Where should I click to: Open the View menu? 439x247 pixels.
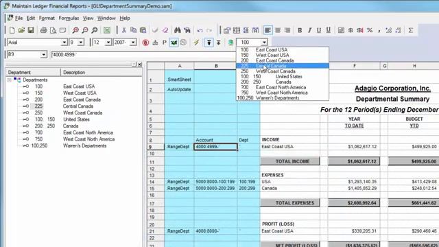(88, 19)
